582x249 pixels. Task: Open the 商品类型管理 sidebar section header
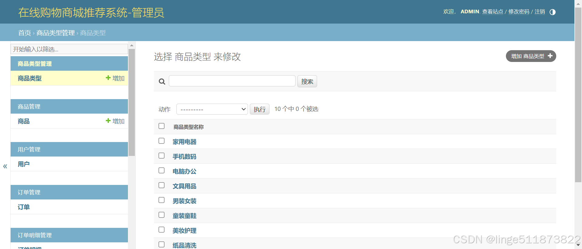point(35,64)
